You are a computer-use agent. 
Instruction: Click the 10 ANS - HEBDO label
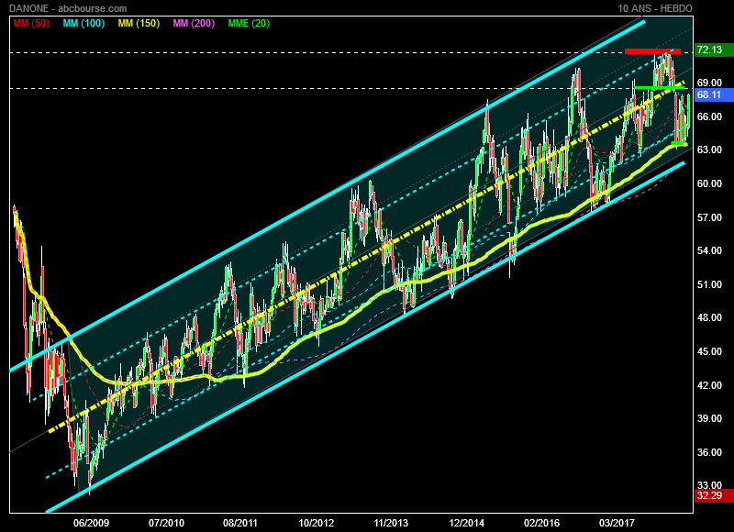click(654, 8)
